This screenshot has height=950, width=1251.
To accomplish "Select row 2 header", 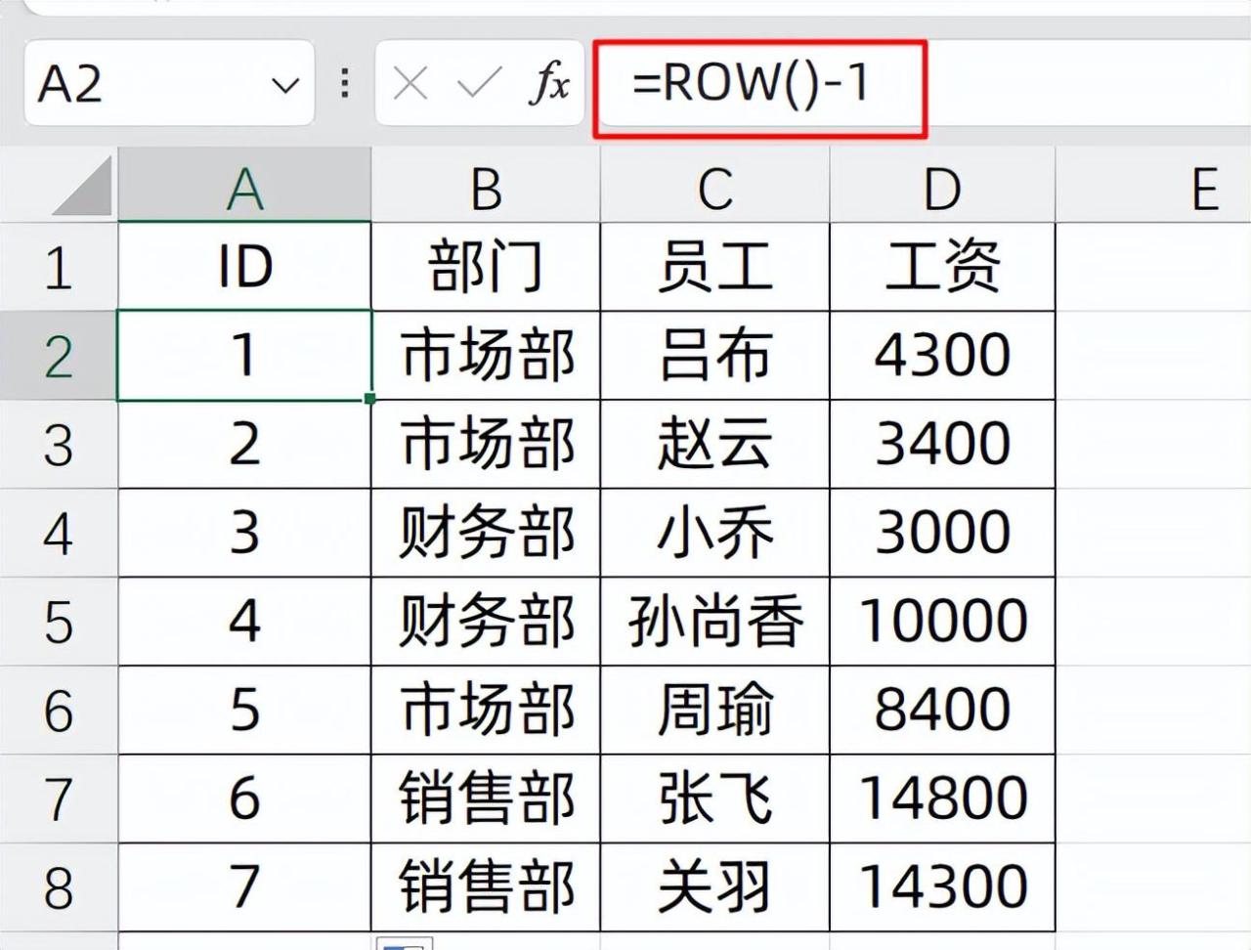I will (59, 356).
